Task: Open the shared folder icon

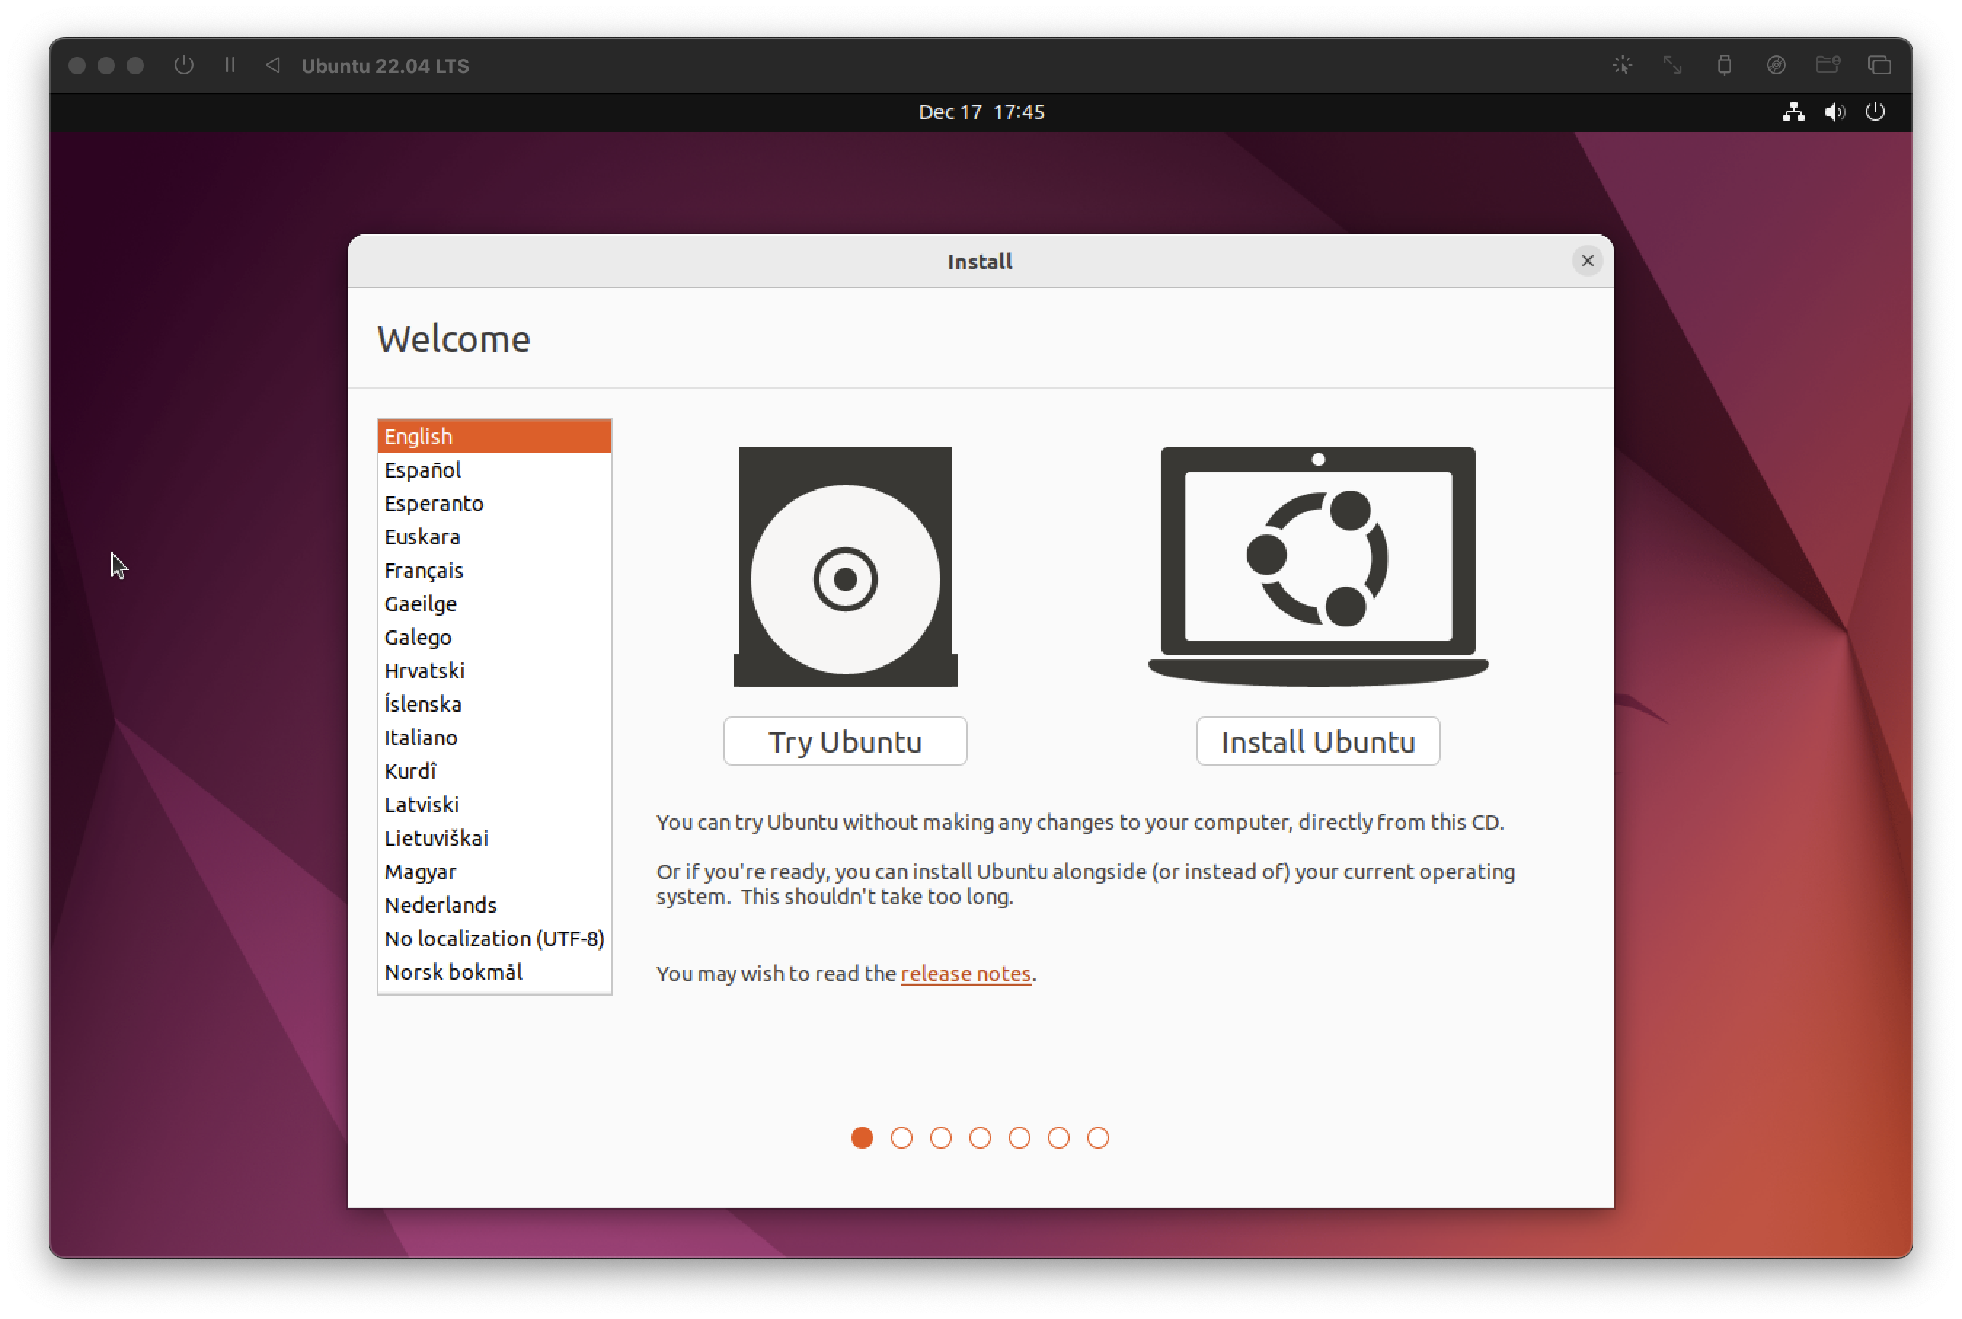Action: pyautogui.click(x=1827, y=65)
